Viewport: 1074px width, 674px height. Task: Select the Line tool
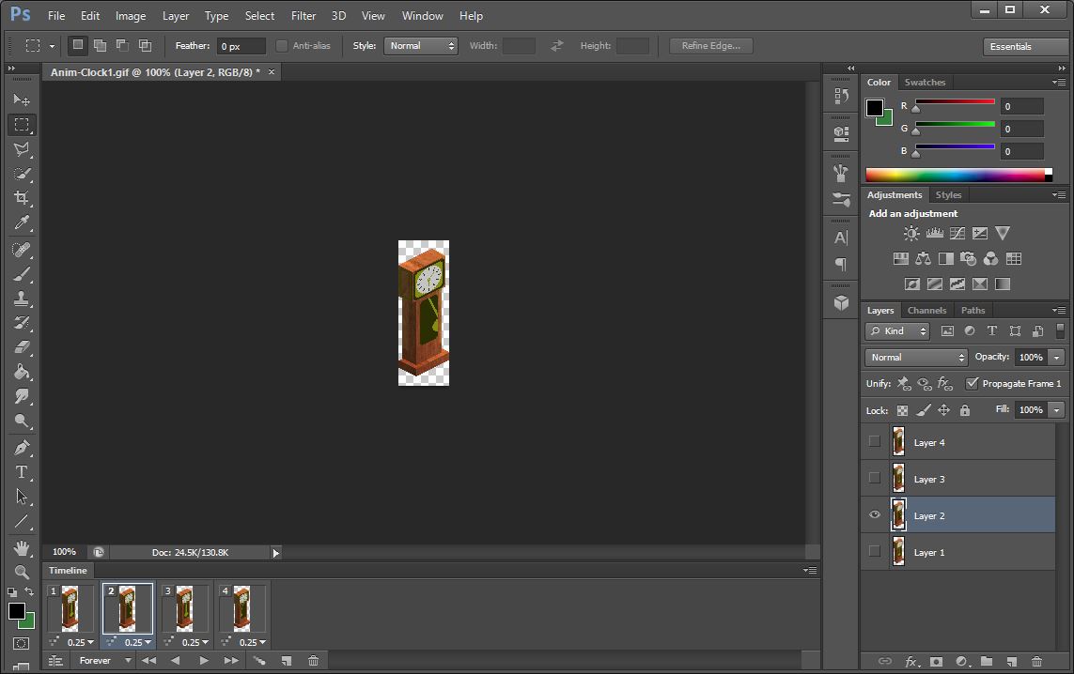(22, 521)
